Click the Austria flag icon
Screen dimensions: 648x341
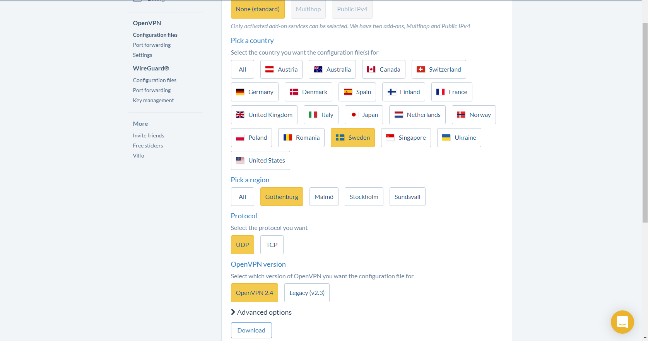pyautogui.click(x=269, y=69)
